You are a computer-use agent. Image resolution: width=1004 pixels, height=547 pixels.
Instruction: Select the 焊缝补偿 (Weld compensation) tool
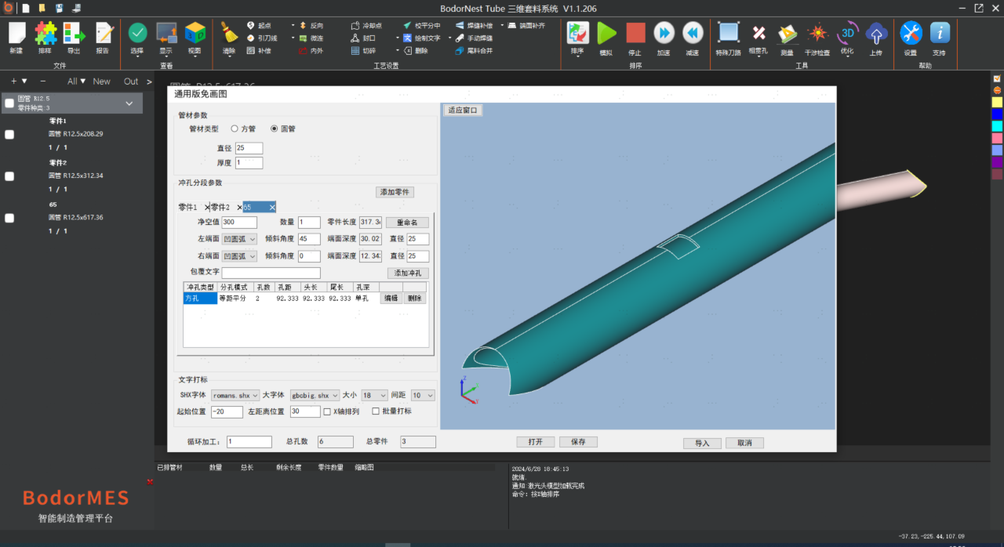click(475, 26)
